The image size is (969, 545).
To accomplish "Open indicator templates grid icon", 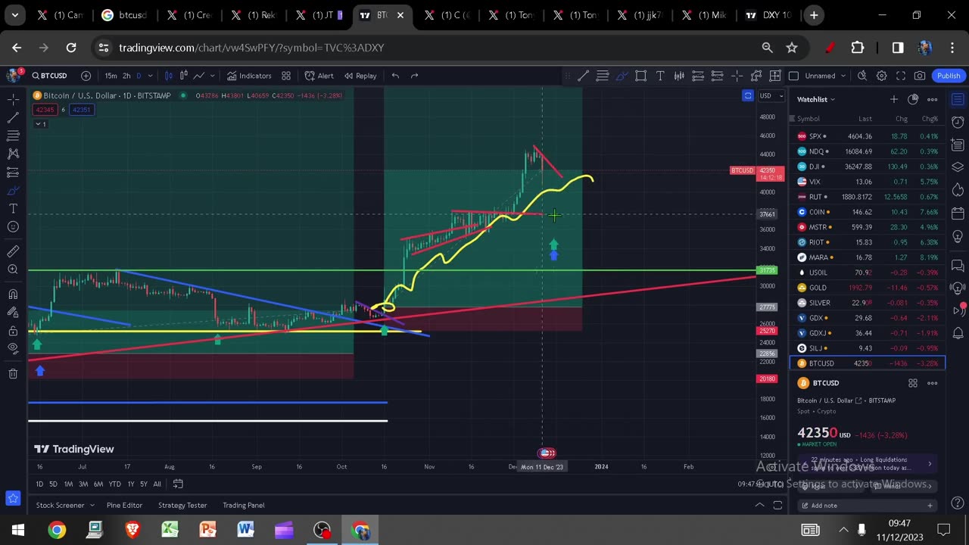I will (x=286, y=76).
